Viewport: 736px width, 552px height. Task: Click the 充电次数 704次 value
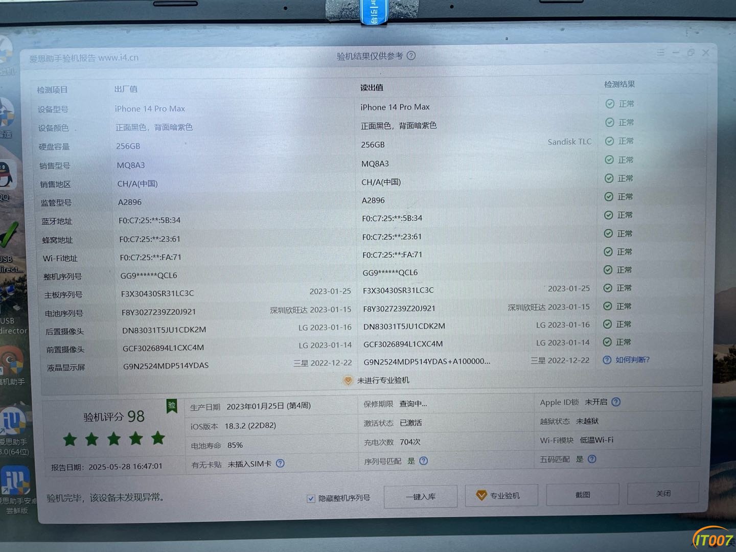coord(410,442)
